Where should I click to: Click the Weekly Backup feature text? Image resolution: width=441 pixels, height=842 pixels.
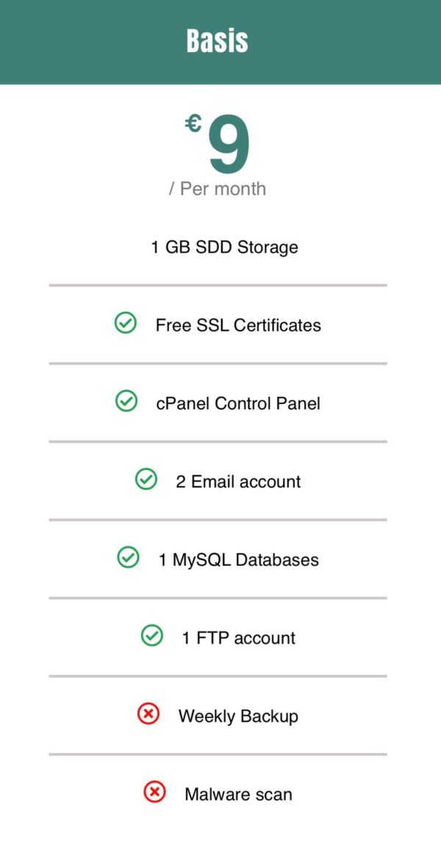click(238, 716)
